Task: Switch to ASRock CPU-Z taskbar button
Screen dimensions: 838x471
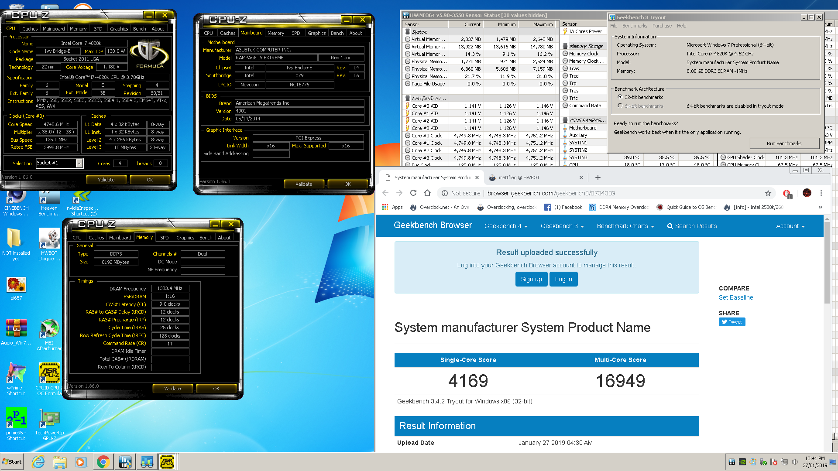Action: click(x=167, y=462)
